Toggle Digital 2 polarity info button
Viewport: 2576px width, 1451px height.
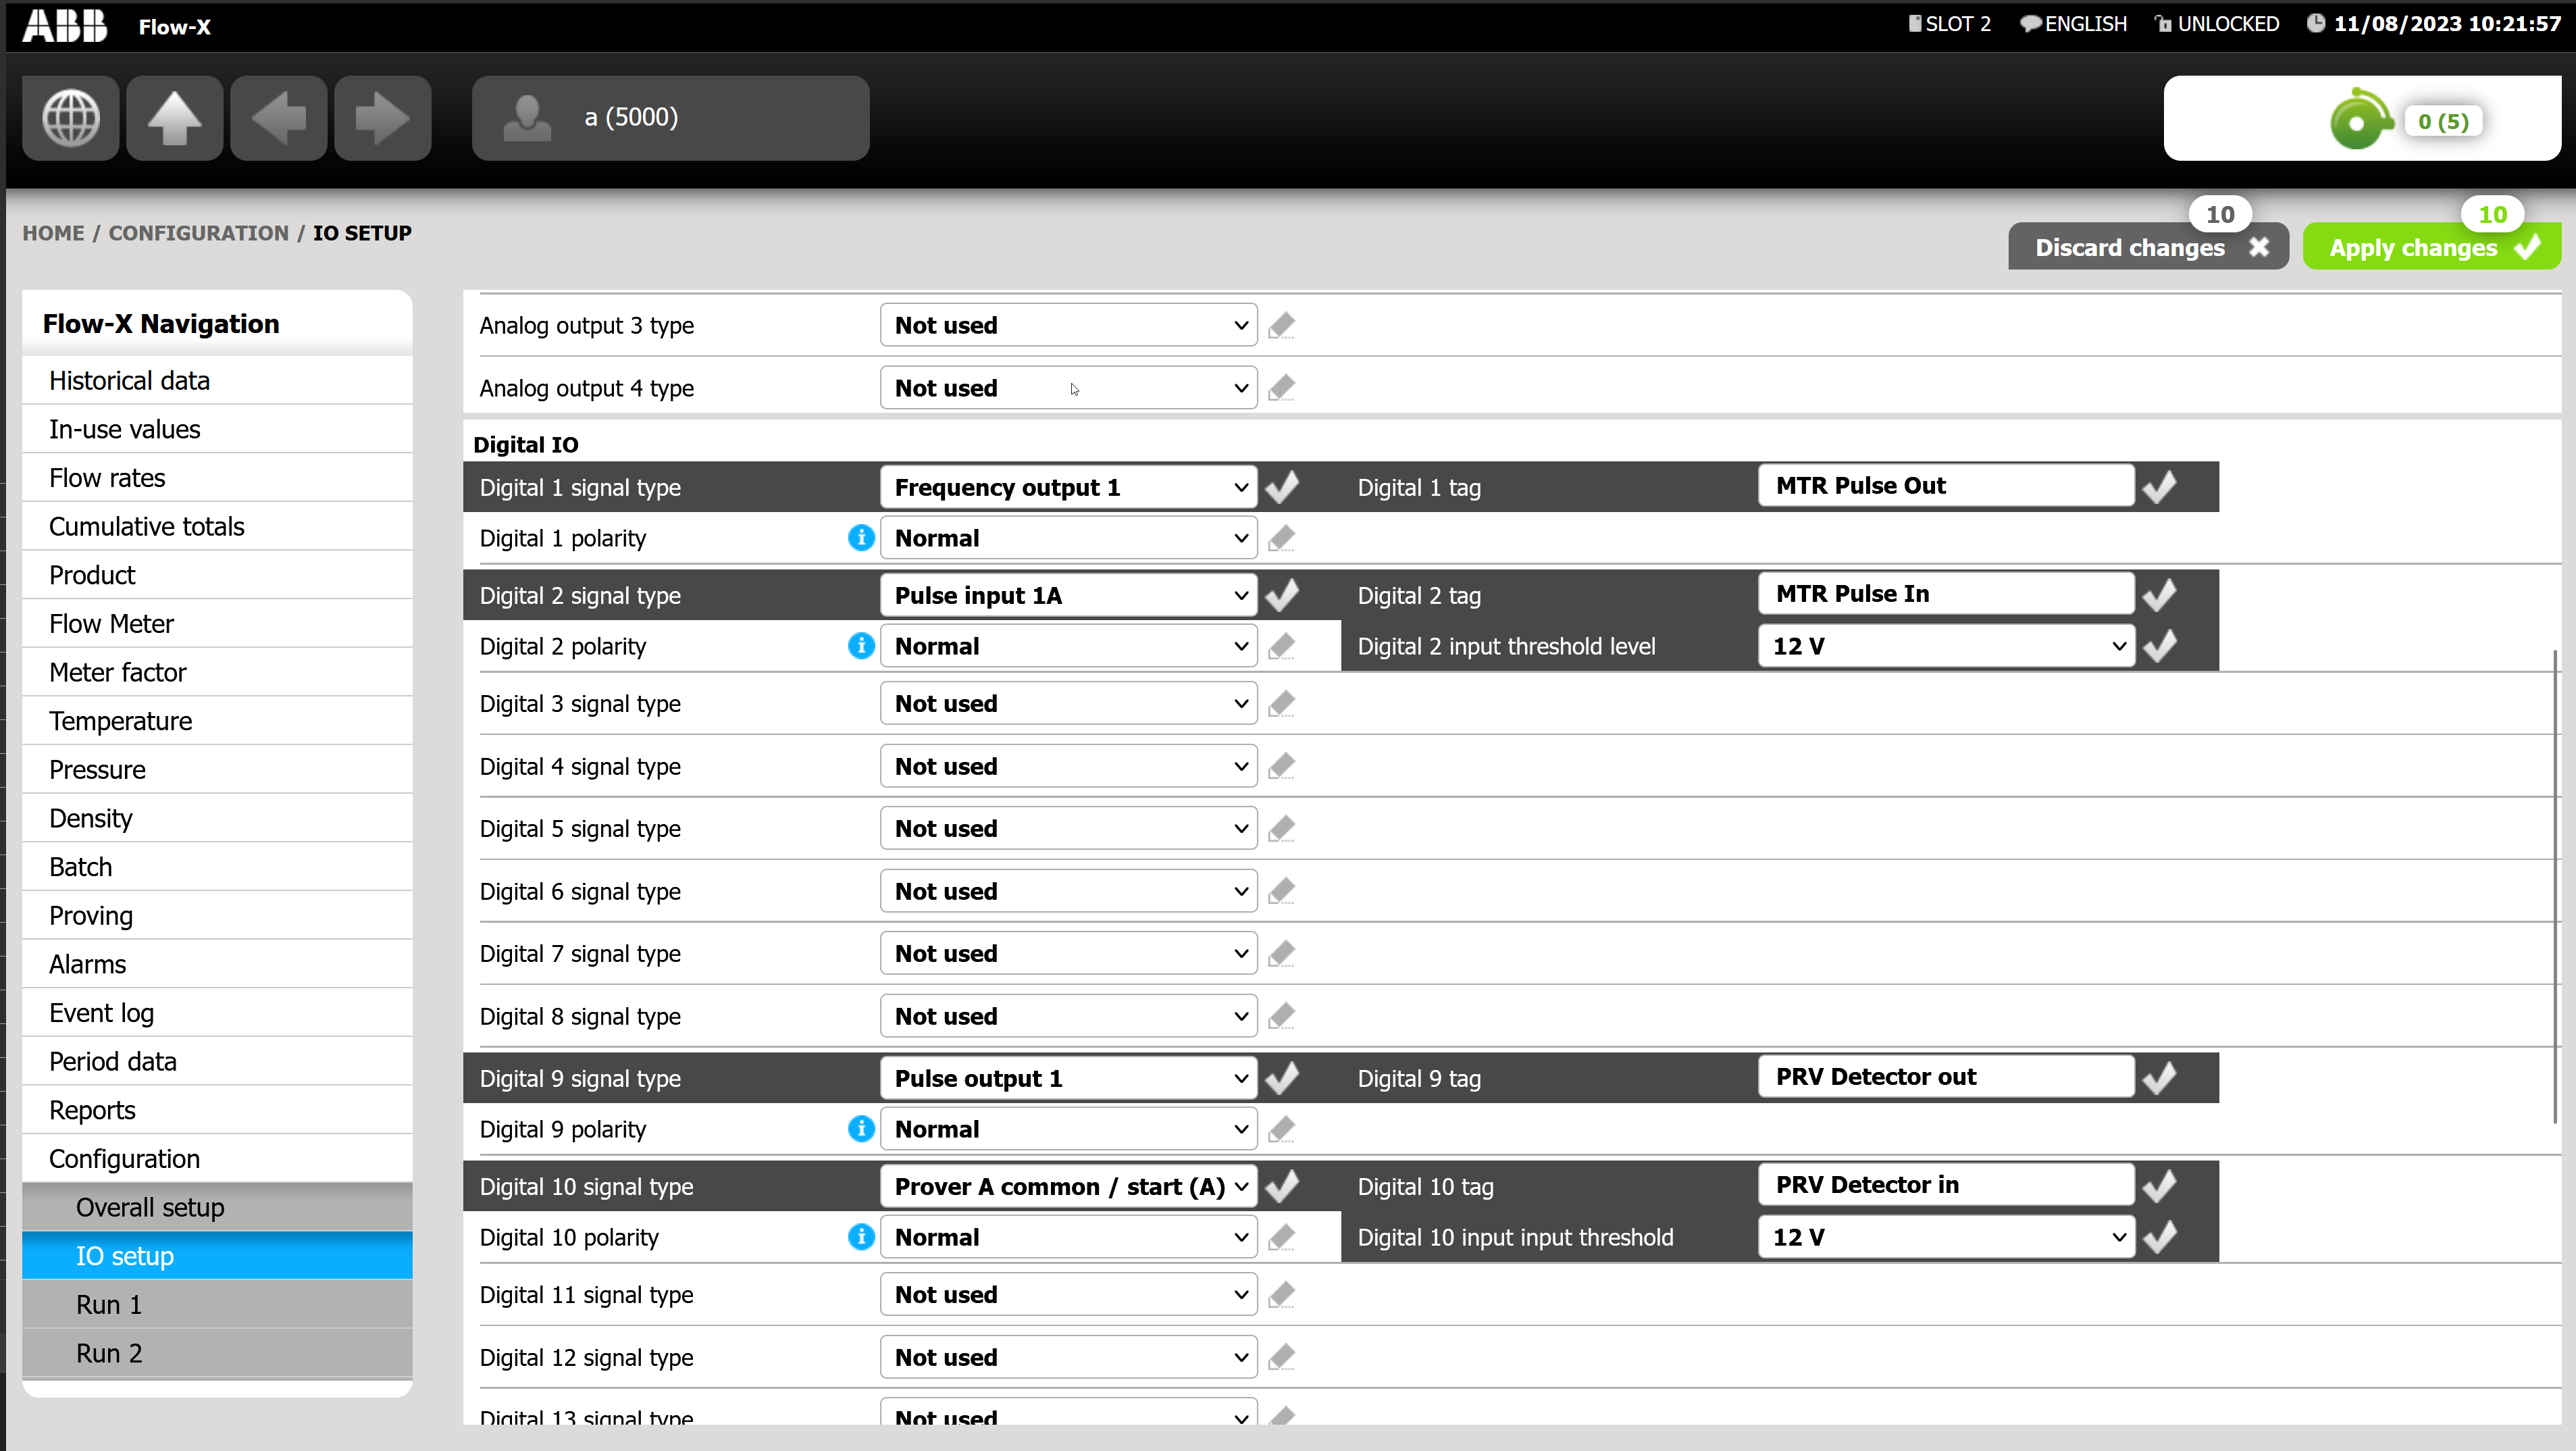[863, 644]
